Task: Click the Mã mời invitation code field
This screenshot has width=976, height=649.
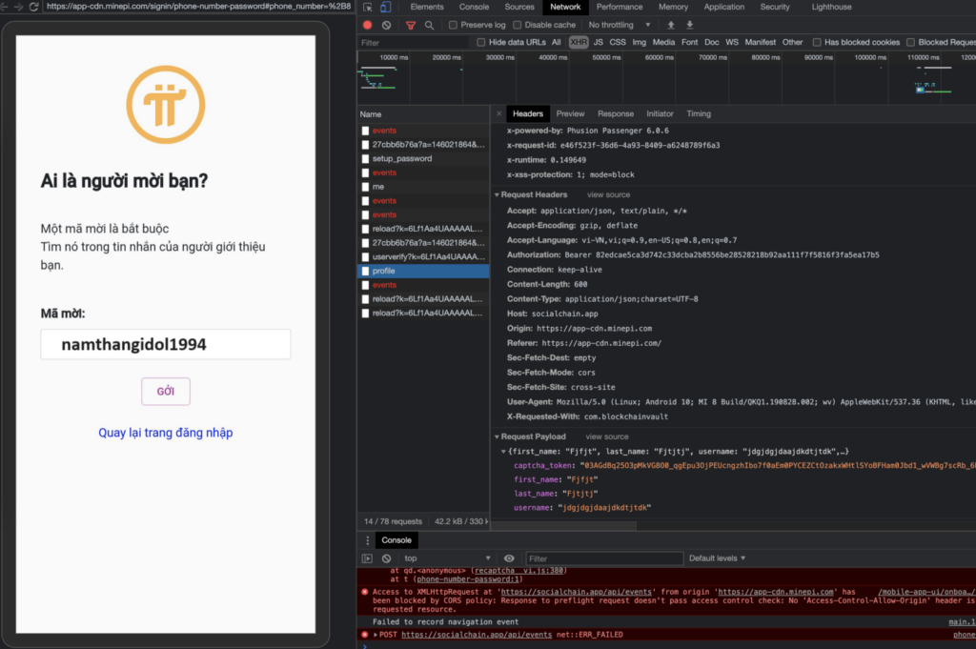Action: click(165, 345)
